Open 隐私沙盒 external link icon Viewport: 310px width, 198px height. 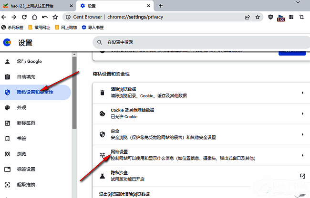point(302,176)
